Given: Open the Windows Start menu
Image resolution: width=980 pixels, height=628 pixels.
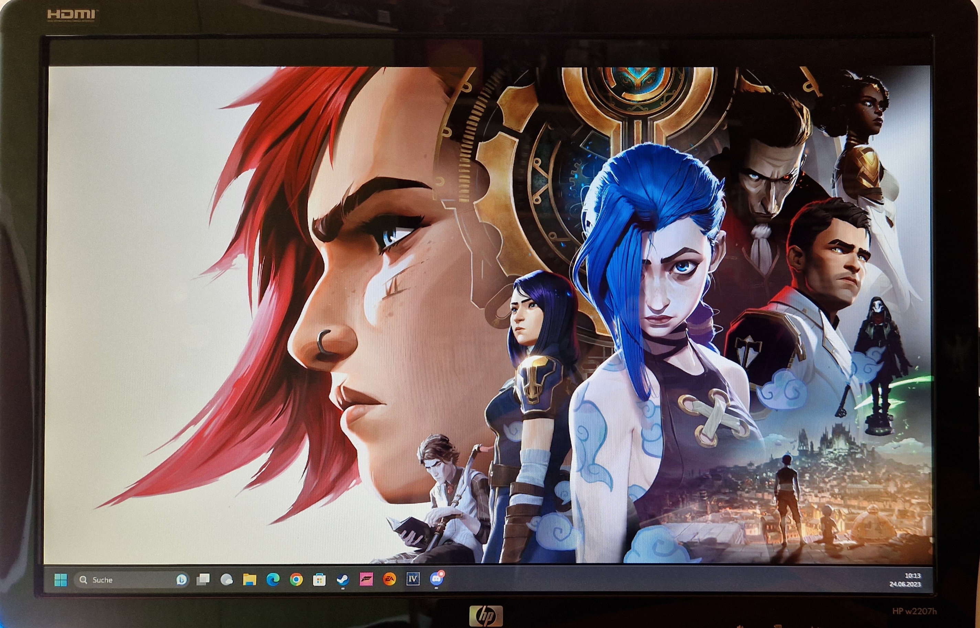Looking at the screenshot, I should pos(61,580).
